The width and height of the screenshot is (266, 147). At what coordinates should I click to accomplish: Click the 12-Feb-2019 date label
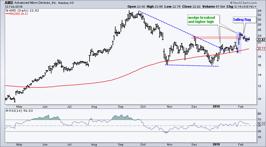(x=14, y=7)
